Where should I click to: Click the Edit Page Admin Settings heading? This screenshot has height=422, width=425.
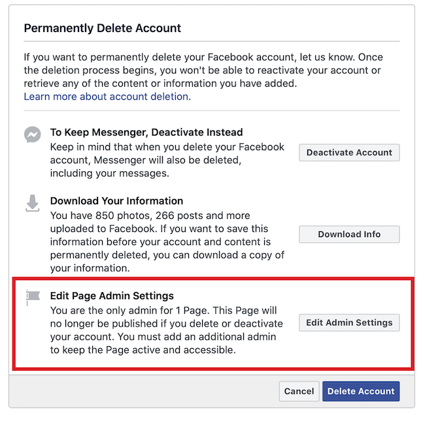112,296
